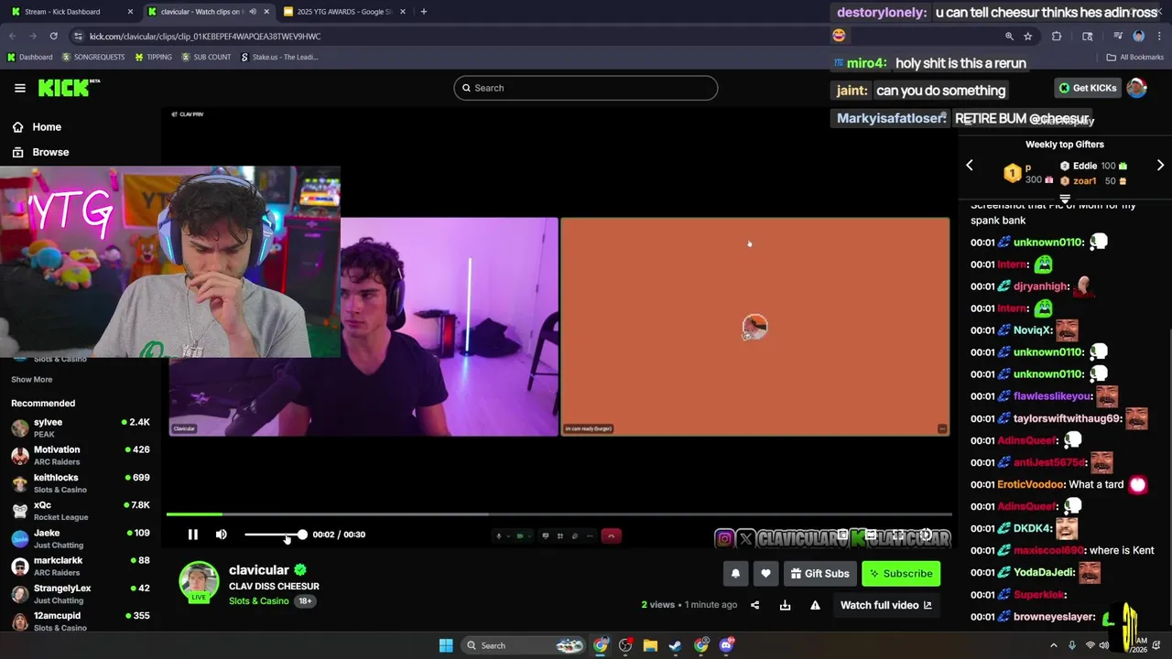Open markclarkk recommended channel
The width and height of the screenshot is (1172, 659).
coord(81,566)
